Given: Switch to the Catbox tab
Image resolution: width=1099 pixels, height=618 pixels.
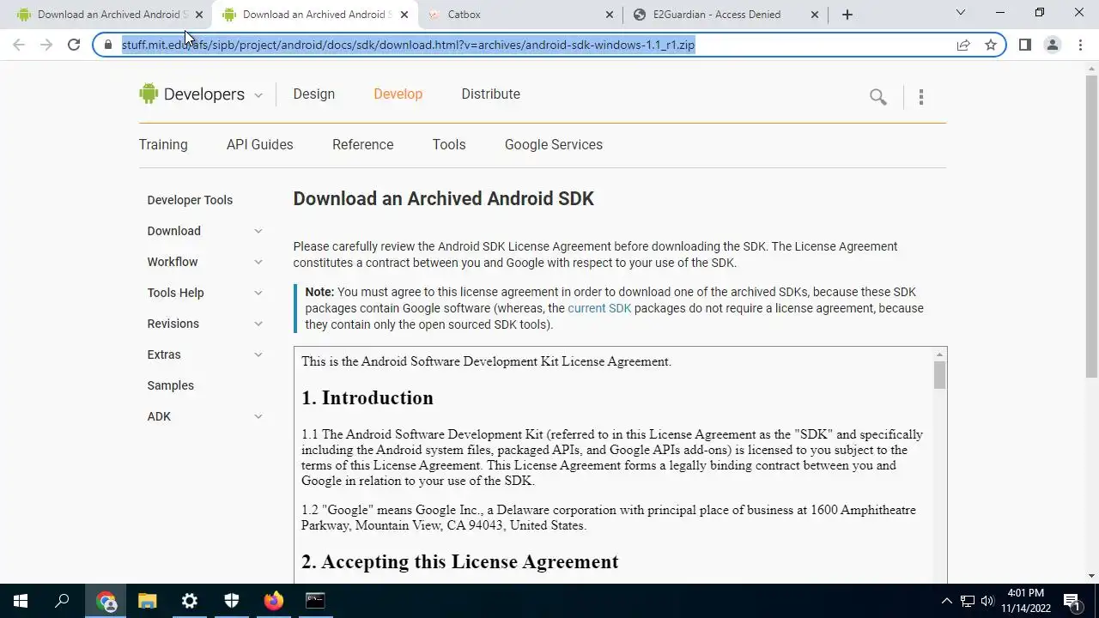Looking at the screenshot, I should click(x=519, y=15).
